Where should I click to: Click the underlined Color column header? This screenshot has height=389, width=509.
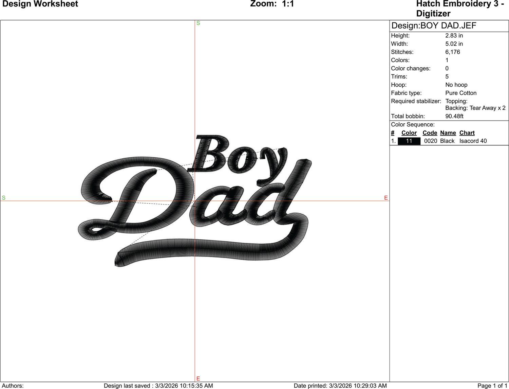tap(409, 133)
